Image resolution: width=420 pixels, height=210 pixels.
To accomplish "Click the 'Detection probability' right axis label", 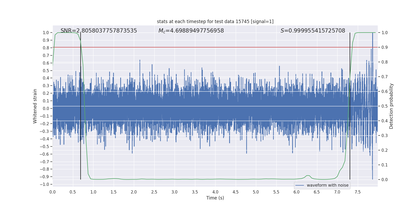I will [x=391, y=106].
